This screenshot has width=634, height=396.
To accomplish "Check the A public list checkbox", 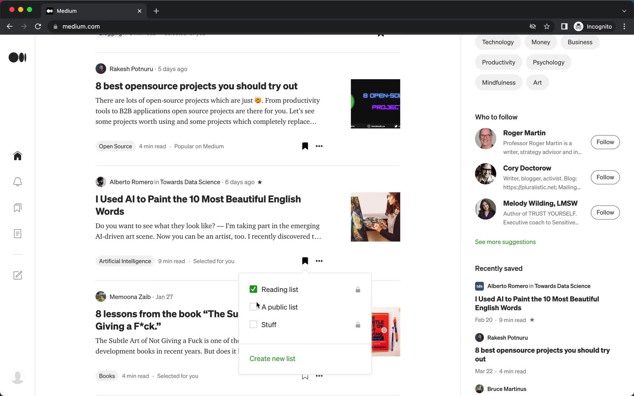I will [253, 307].
